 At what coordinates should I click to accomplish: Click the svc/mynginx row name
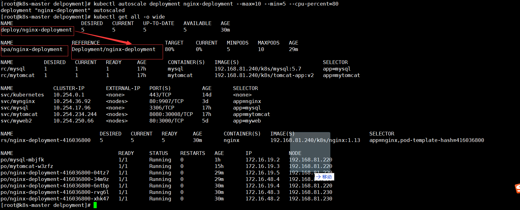tap(18, 101)
